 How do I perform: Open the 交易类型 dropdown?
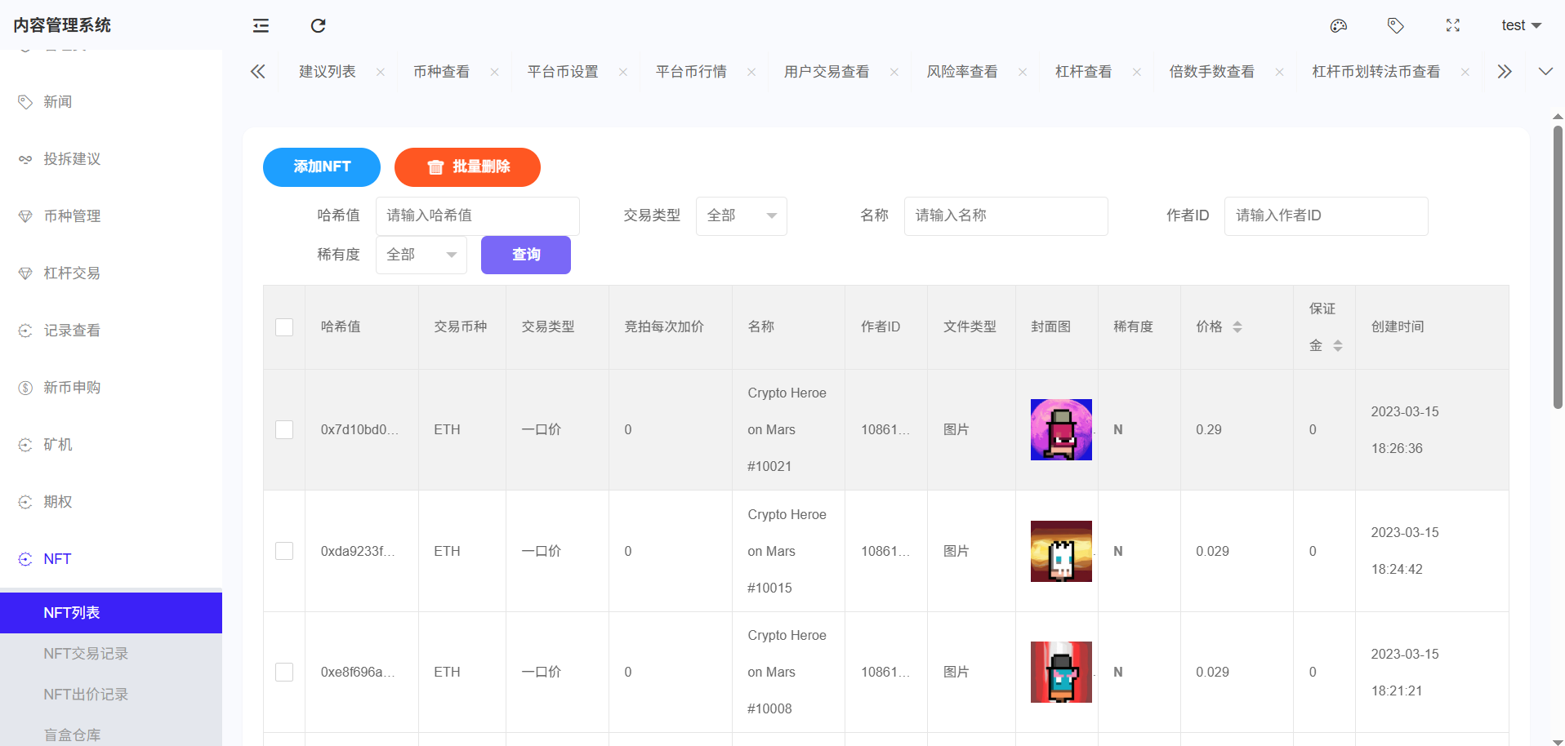coord(741,215)
